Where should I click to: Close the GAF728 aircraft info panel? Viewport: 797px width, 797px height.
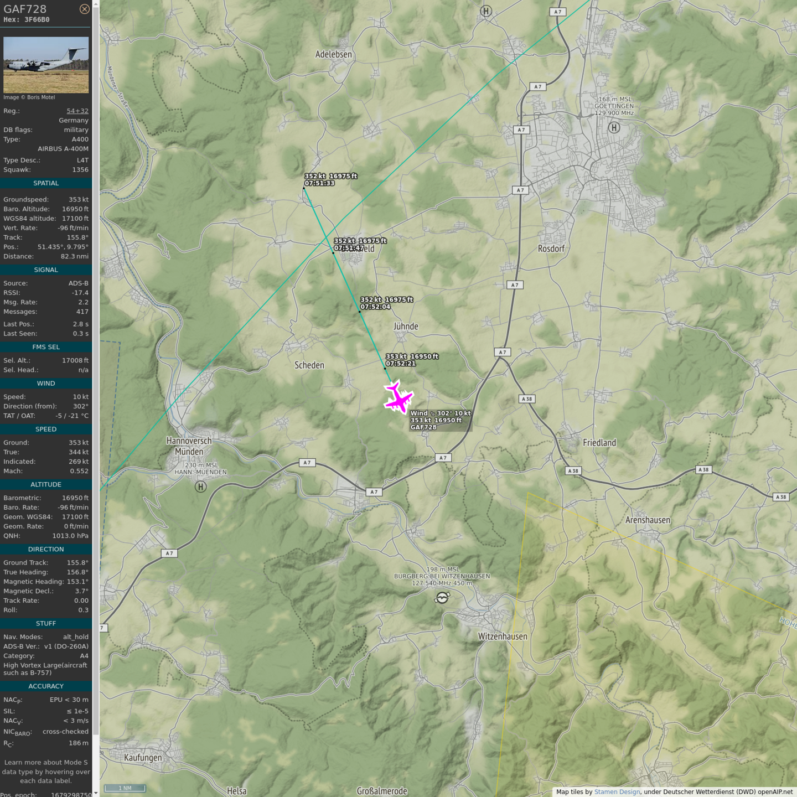(x=84, y=9)
